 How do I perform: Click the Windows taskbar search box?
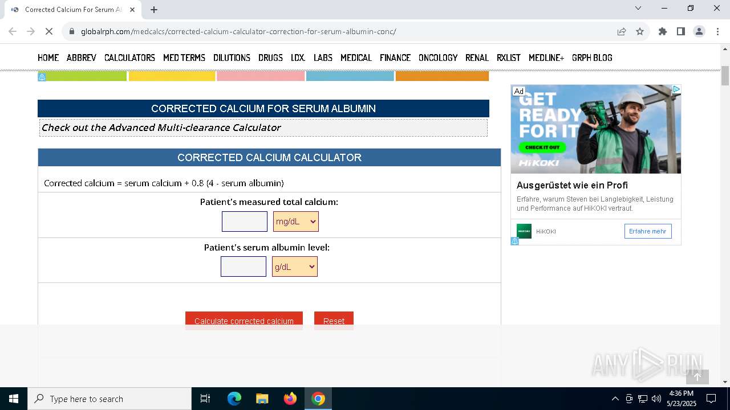109,399
